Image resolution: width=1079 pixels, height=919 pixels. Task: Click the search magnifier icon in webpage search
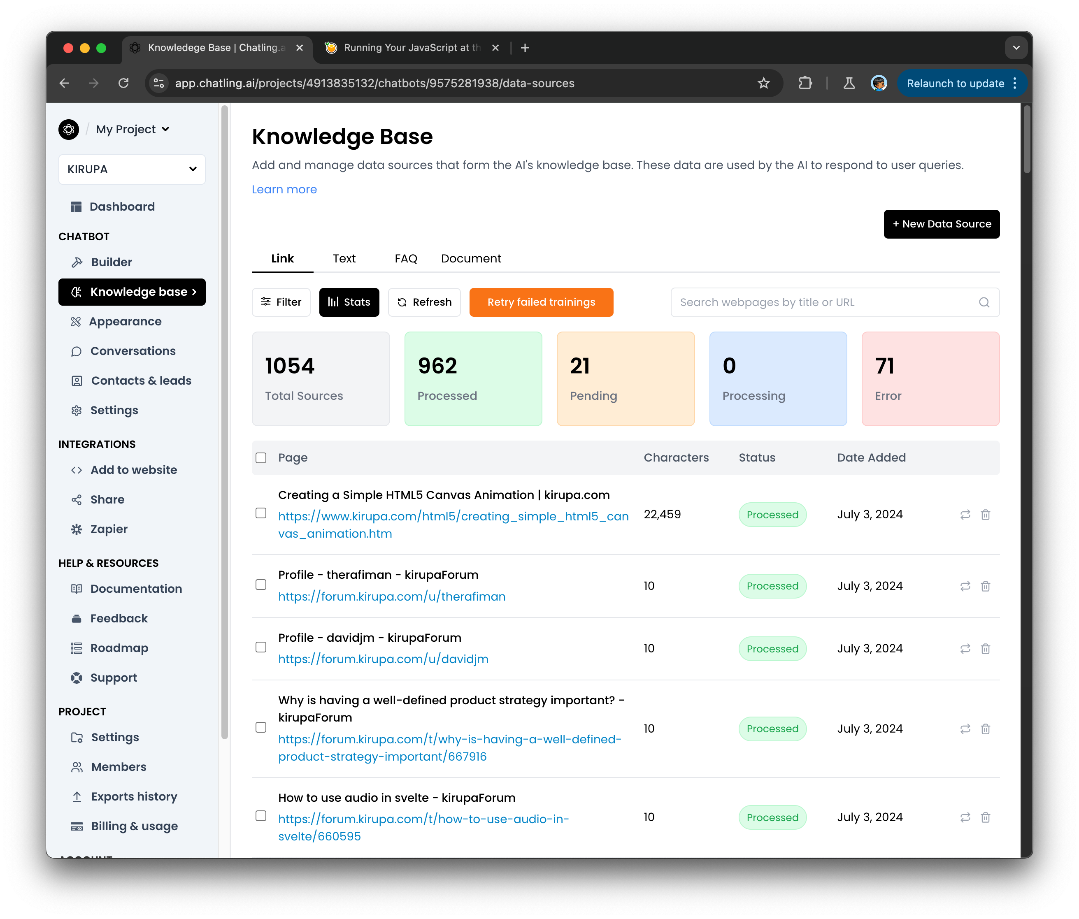[984, 302]
